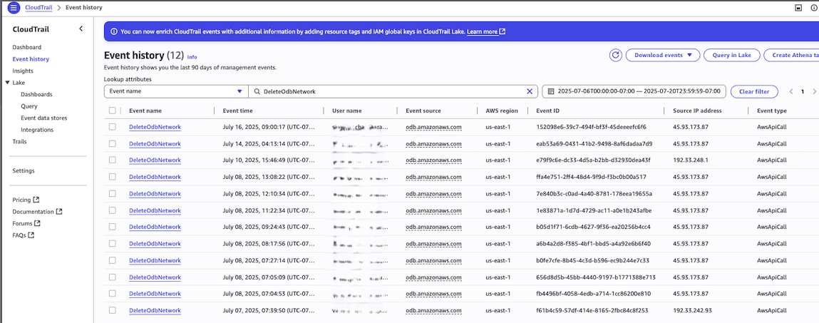Check the box for the July 07 07:39:50 event
Screen dimensions: 819x323
point(113,310)
